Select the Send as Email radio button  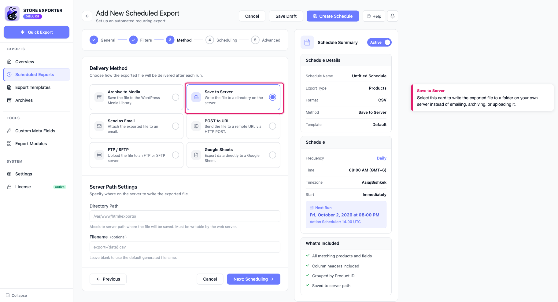(x=176, y=126)
